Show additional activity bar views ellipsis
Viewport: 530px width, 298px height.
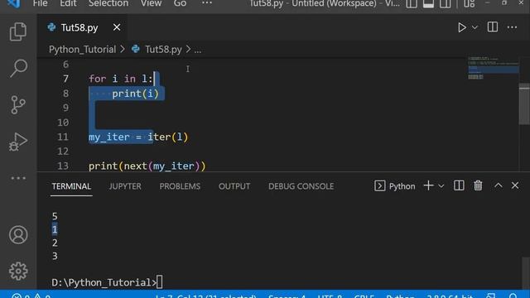18,178
